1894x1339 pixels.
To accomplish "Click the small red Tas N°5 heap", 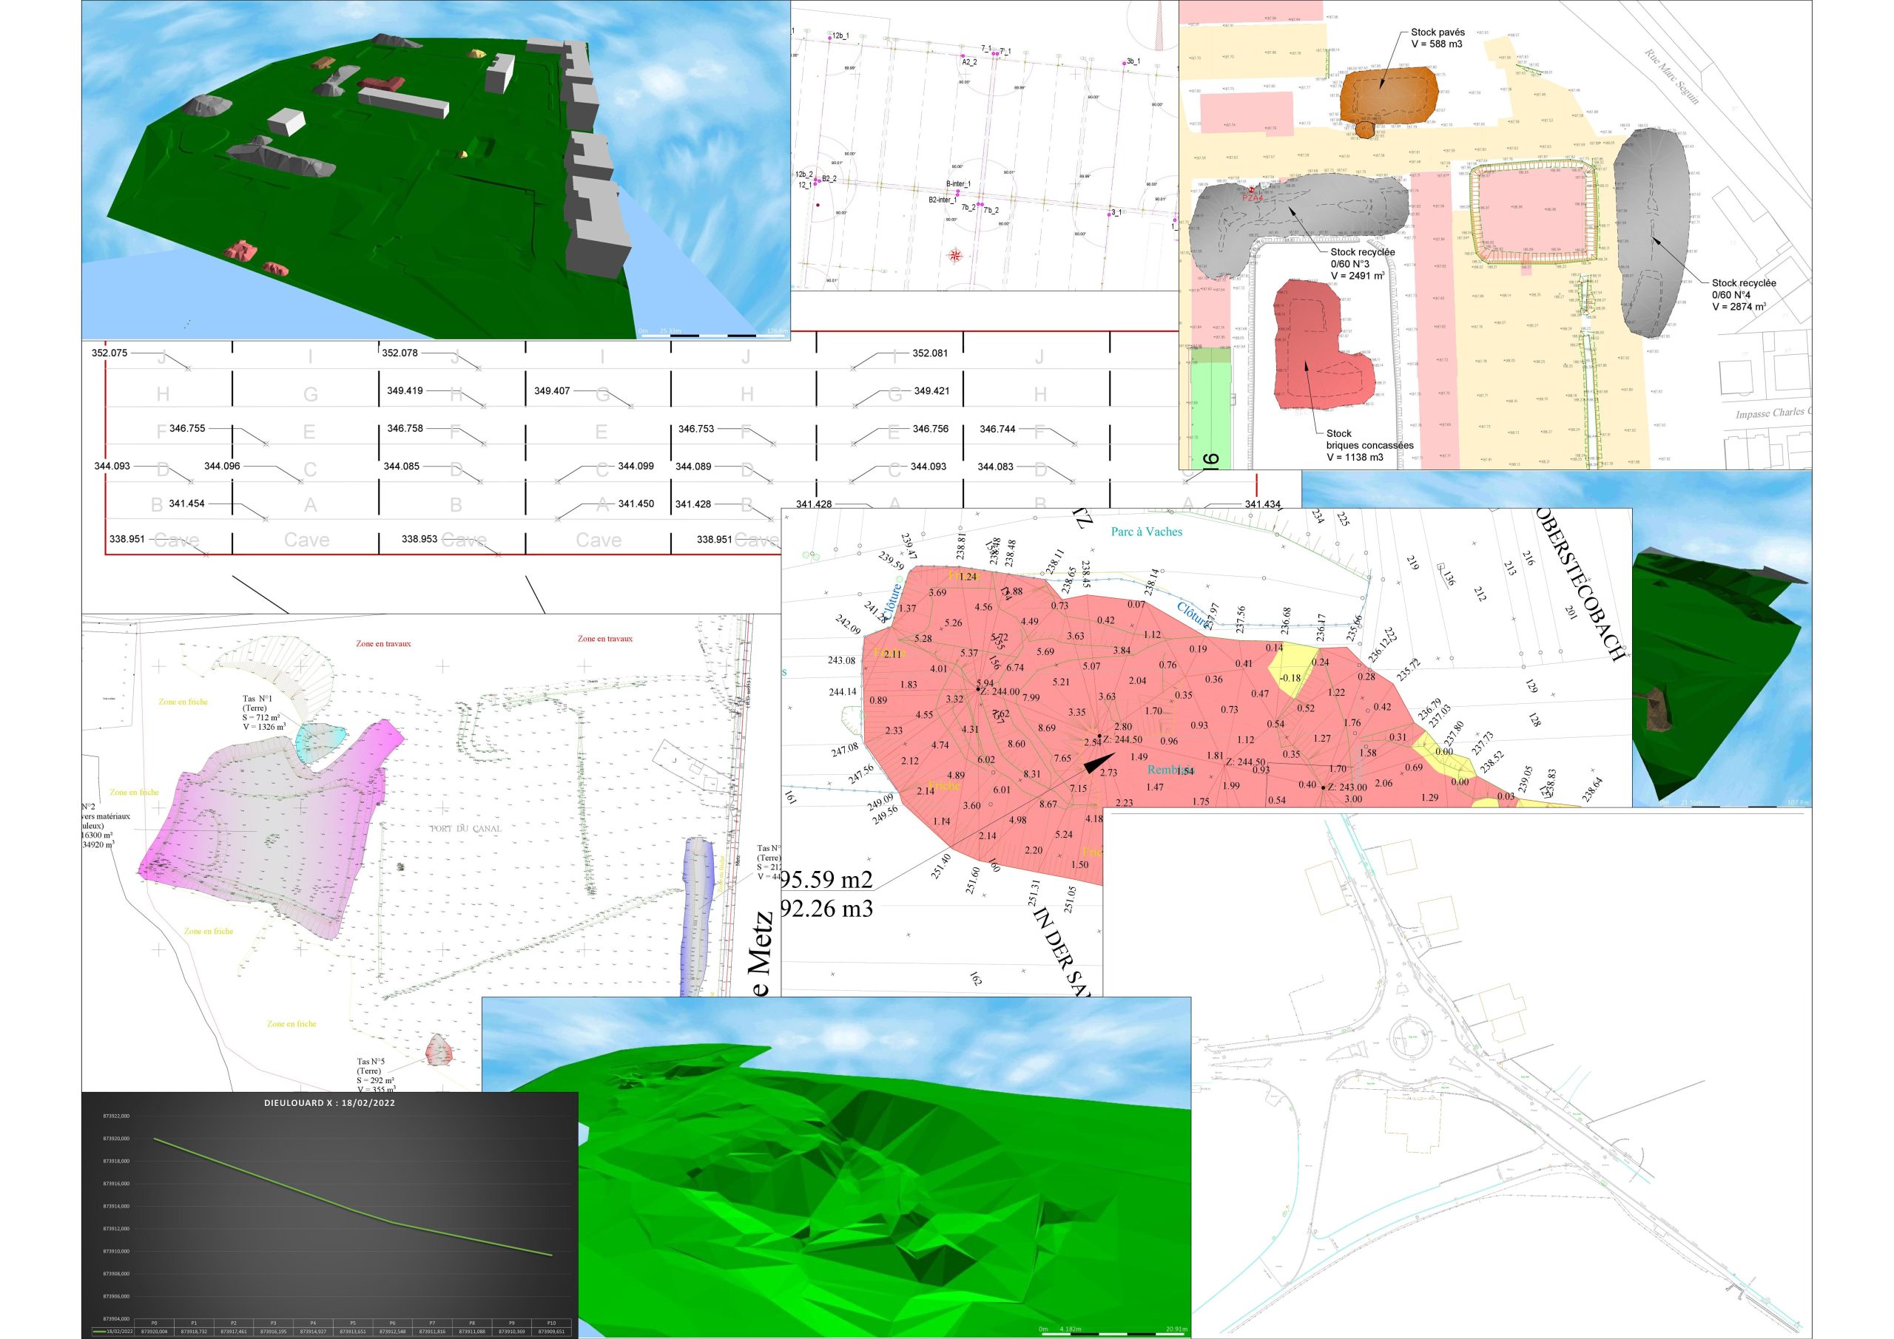I will coord(439,1052).
